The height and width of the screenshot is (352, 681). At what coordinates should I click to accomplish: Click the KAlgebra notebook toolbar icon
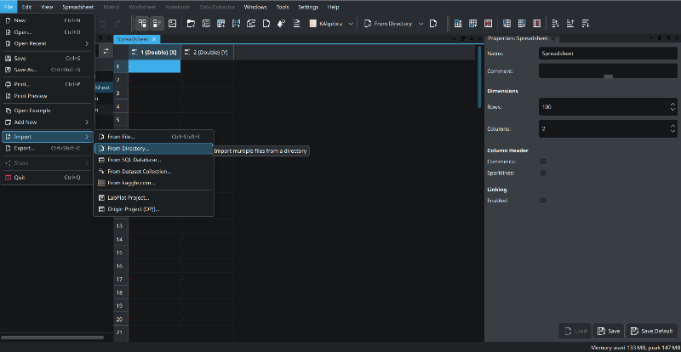tap(314, 24)
